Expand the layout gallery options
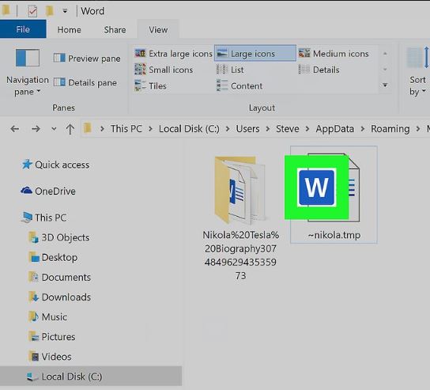Viewport: 430px width, 390px height. (385, 85)
